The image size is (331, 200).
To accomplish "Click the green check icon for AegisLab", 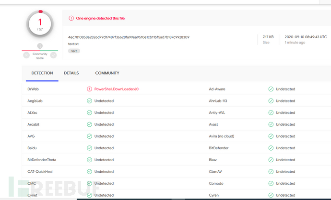I will tap(89, 101).
